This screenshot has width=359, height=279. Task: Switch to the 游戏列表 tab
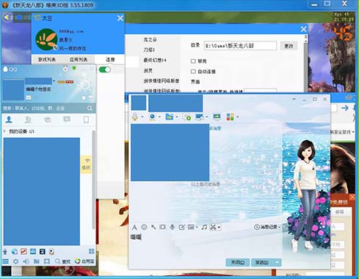47,60
